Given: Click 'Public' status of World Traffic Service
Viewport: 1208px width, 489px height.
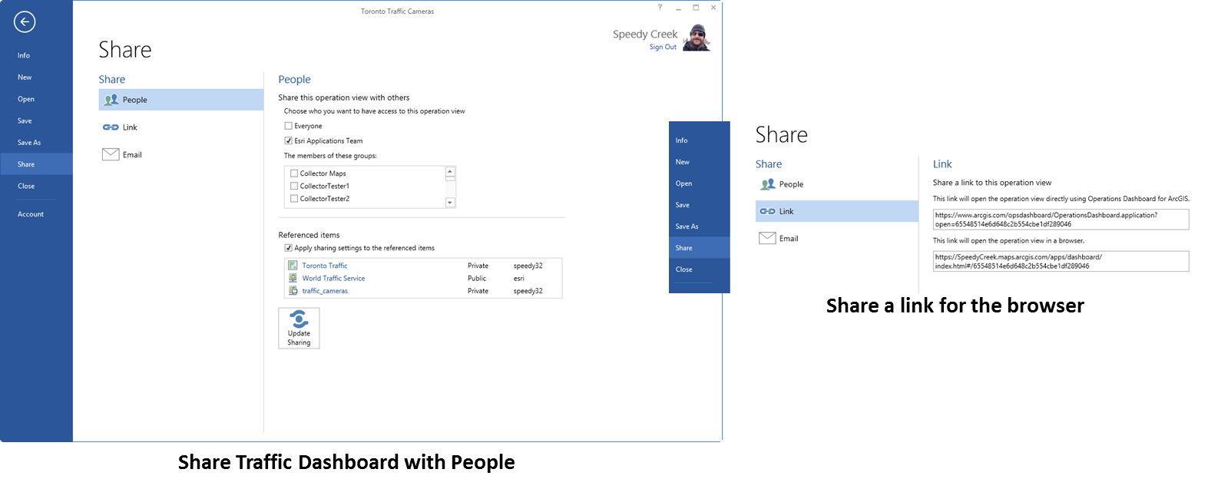Looking at the screenshot, I should 477,278.
